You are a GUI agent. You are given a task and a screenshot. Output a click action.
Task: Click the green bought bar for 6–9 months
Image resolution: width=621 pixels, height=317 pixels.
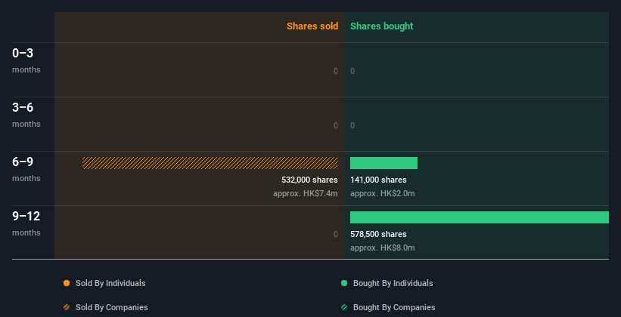click(x=383, y=163)
